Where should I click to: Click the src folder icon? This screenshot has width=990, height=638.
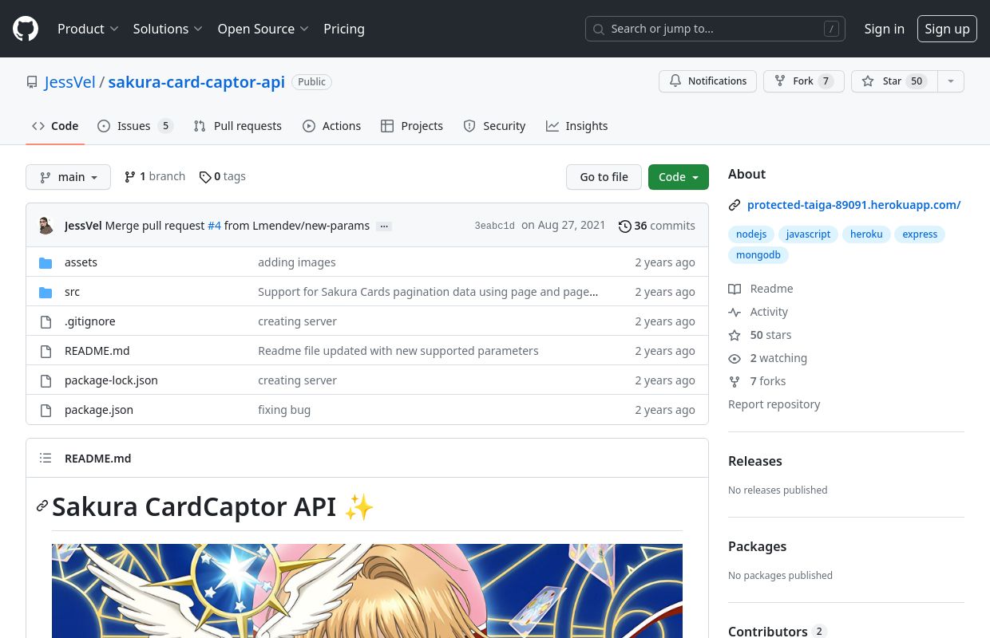click(x=46, y=292)
